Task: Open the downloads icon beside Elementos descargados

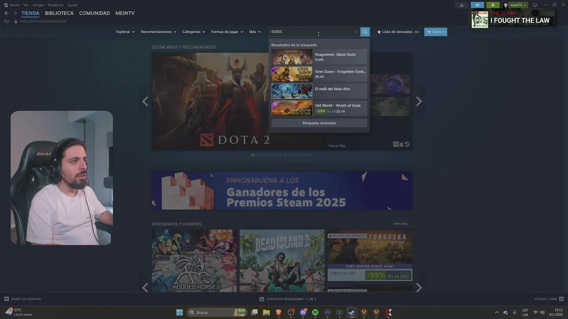Action: pos(262,299)
